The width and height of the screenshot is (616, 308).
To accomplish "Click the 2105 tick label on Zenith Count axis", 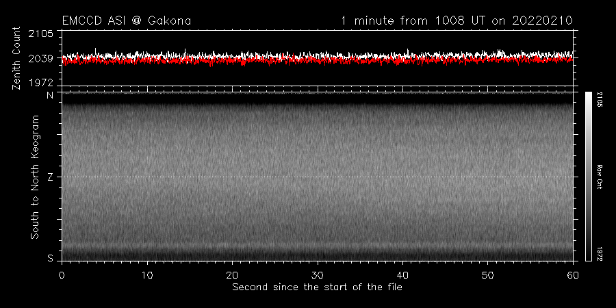I will [x=41, y=34].
